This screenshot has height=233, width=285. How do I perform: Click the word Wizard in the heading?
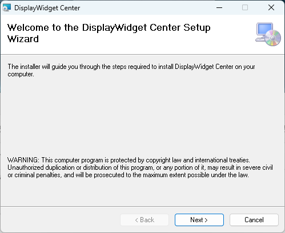(x=23, y=39)
